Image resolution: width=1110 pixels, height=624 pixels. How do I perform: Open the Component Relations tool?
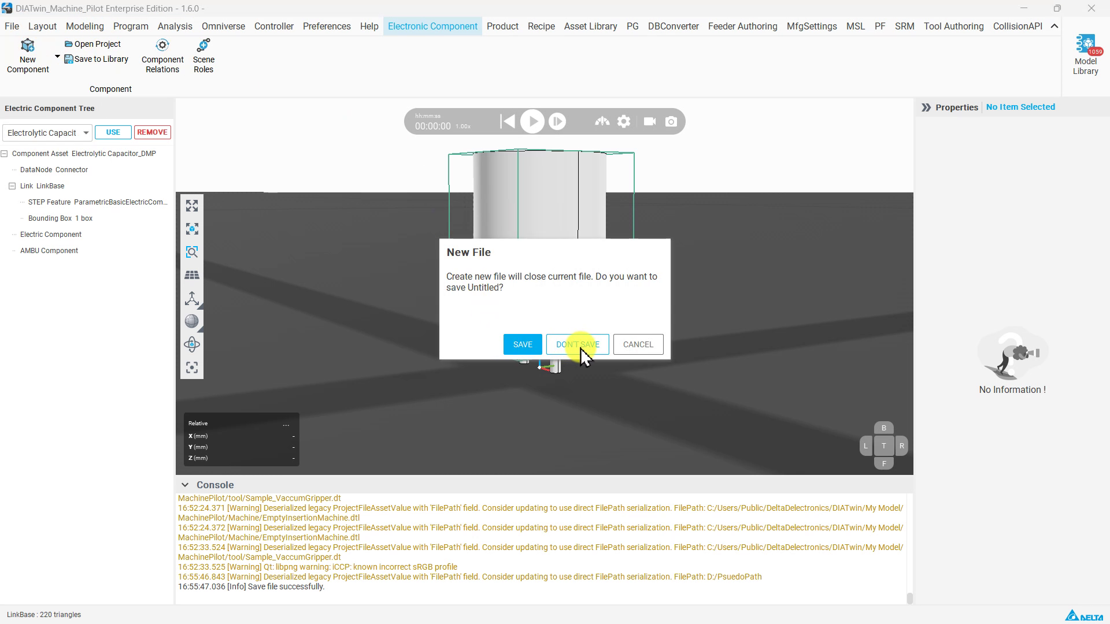click(162, 56)
